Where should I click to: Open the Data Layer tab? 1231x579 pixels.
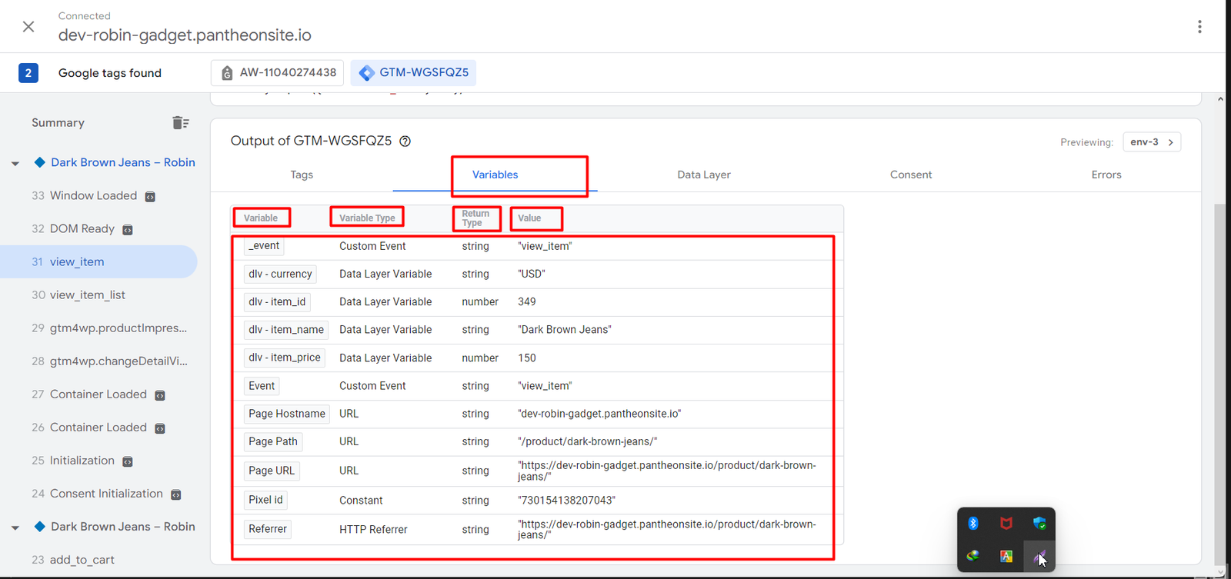(704, 175)
